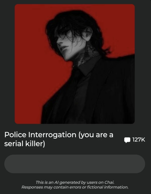The width and height of the screenshot is (151, 194).
Task: Tap the word 'Chai' in the disclaimer
Action: tap(109, 182)
